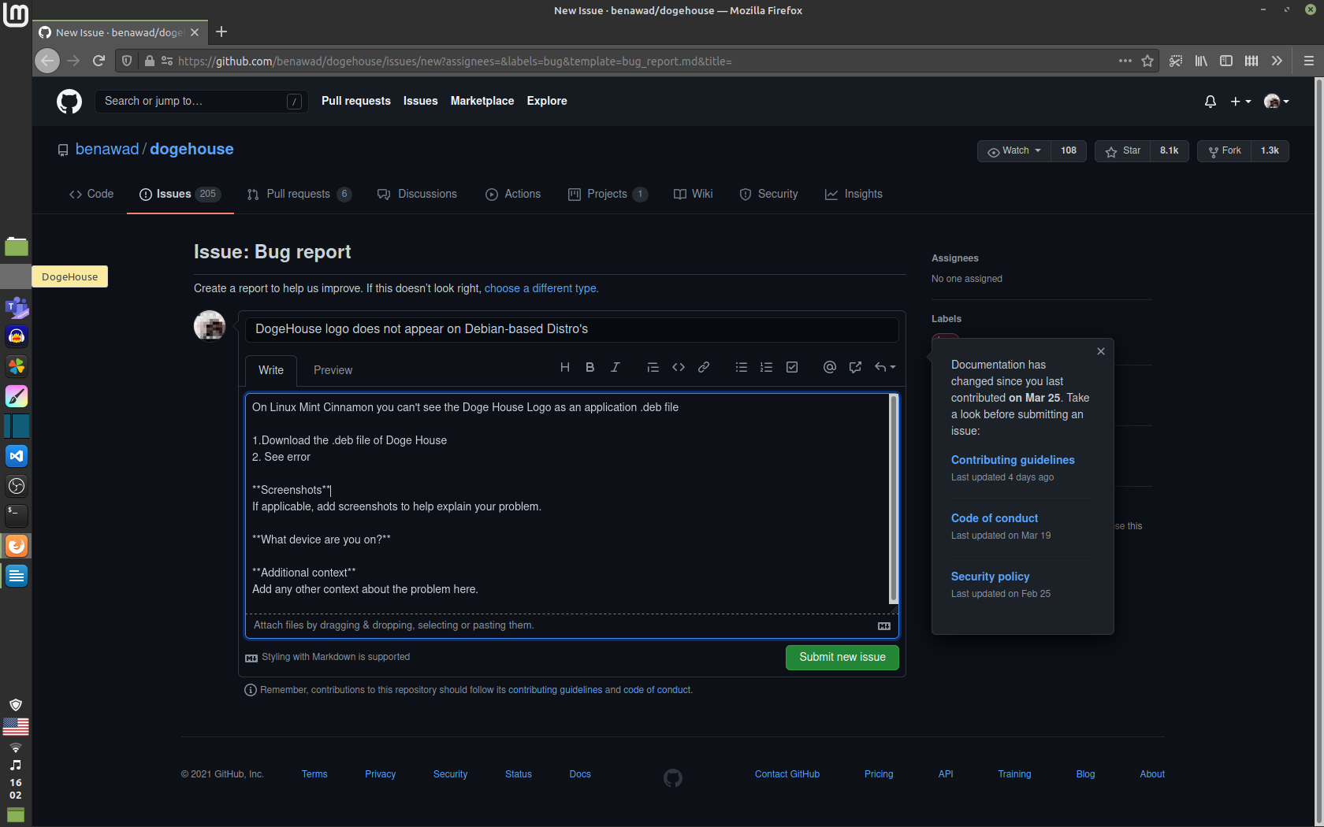Insert a heading via the markdown toolbar

pos(564,367)
